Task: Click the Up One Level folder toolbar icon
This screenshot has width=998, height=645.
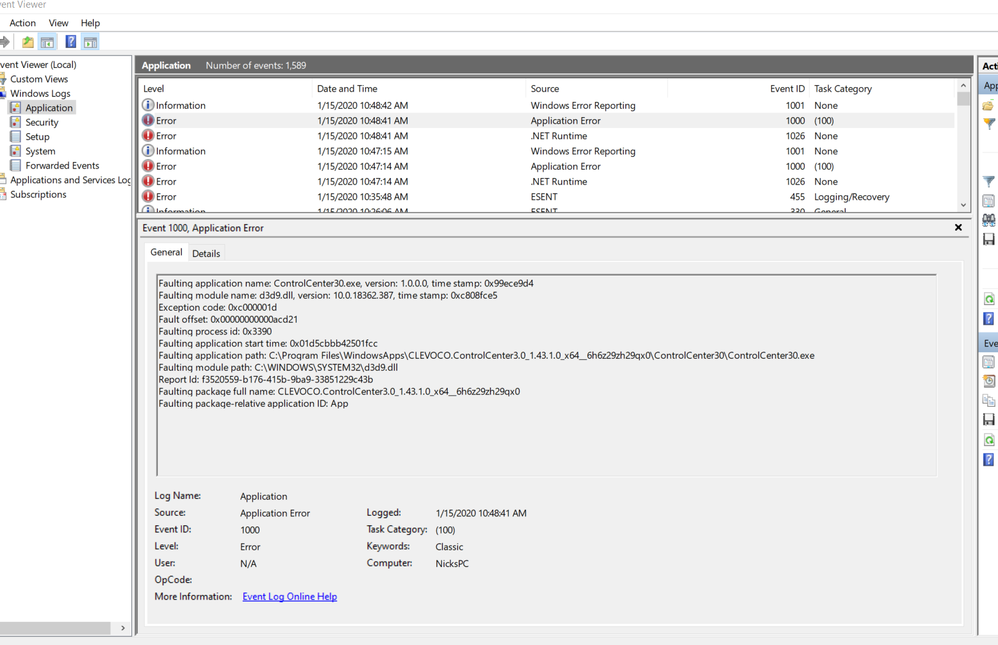Action: tap(28, 42)
